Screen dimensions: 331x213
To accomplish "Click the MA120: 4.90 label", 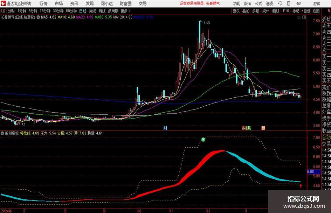I will 123,17.
